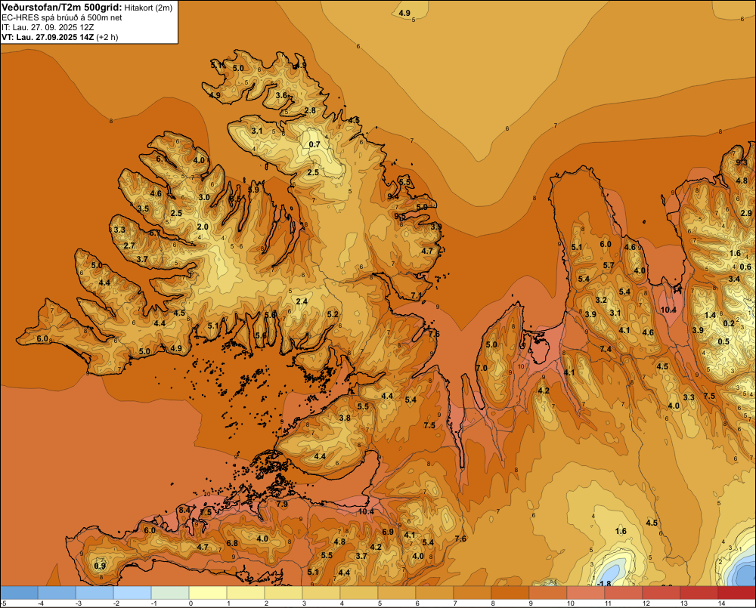Click the temperature value '0.7' on the map
Viewport: 756px width, 608px height.
coord(314,144)
